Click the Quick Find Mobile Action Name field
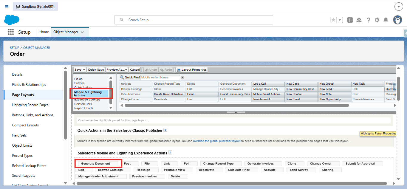The width and height of the screenshot is (407, 189). [160, 78]
